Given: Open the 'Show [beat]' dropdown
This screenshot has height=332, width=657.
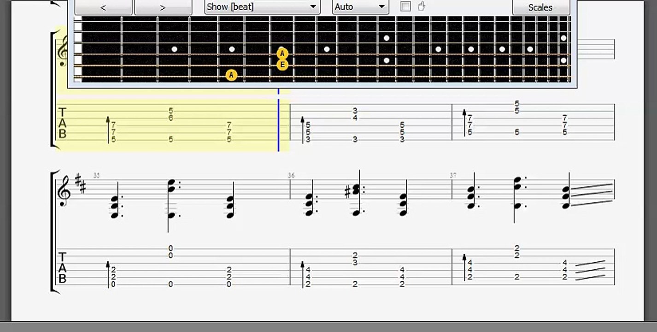Looking at the screenshot, I should pos(262,7).
